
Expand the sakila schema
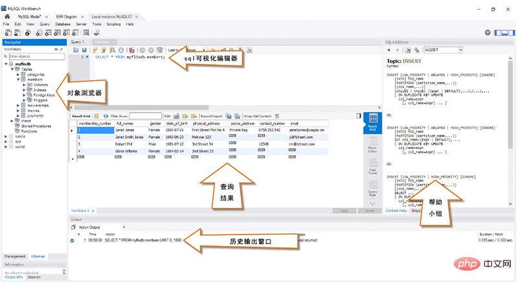point(6,136)
